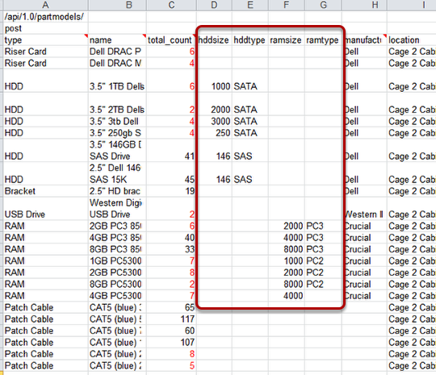
Task: Click ramsize value 4000 in 4GB PC5300 row
Action: (x=287, y=296)
